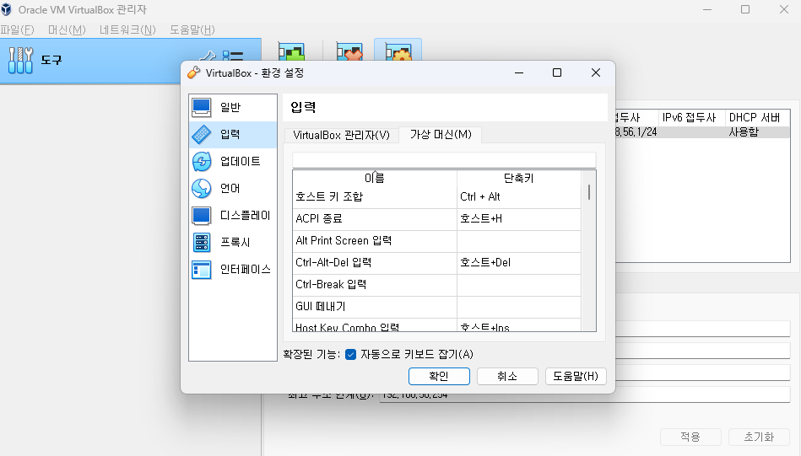
Task: Toggle 자동으로 키보드 잡기 checkbox
Action: [350, 355]
